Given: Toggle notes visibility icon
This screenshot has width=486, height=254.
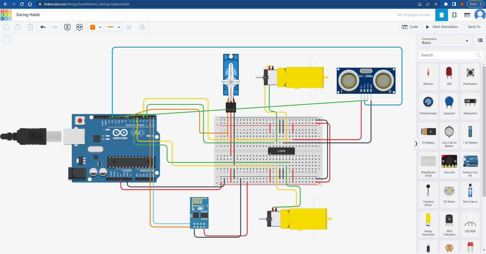Looking at the screenshot, I should (80, 27).
